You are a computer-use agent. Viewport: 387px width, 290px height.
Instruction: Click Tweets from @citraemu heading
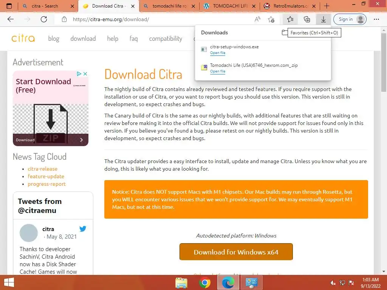click(40, 206)
